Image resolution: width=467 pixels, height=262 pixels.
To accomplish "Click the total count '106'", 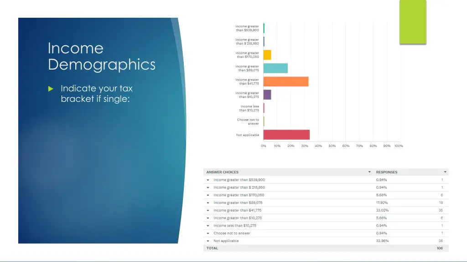I will click(440, 248).
